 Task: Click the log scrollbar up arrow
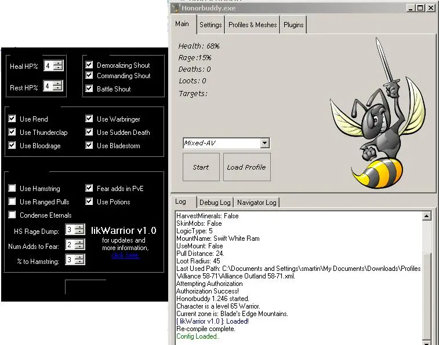(426, 216)
